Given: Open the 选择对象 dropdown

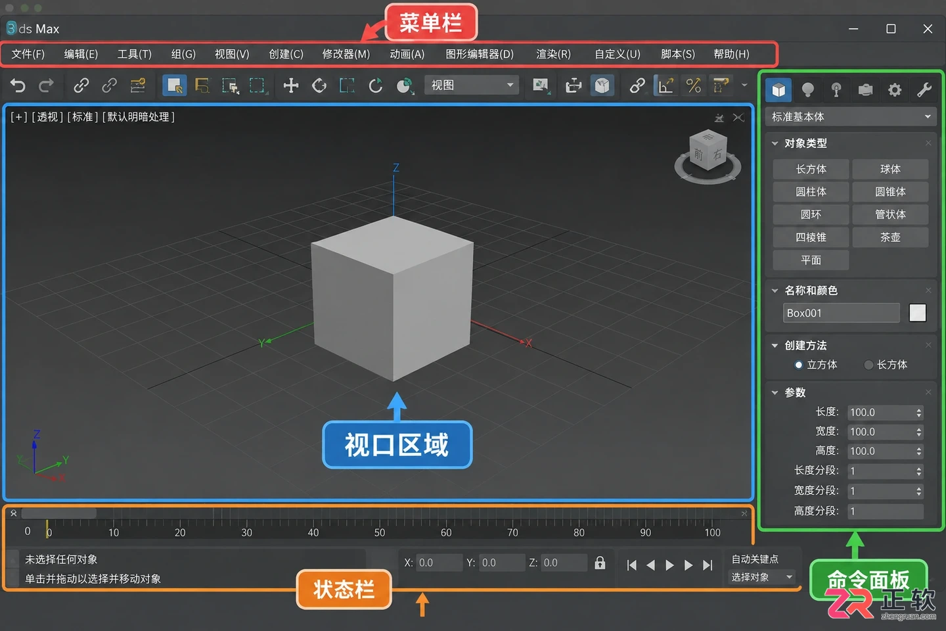Looking at the screenshot, I should pyautogui.click(x=762, y=577).
